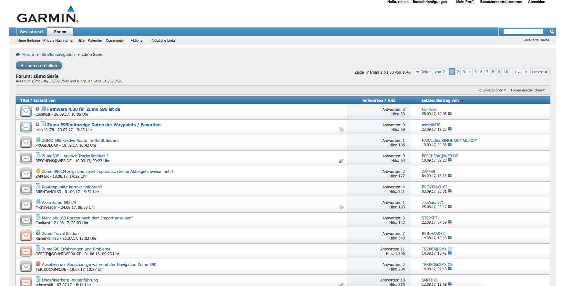Screen dimensions: 563x286
Task: Click in the search input field
Action: point(523,32)
